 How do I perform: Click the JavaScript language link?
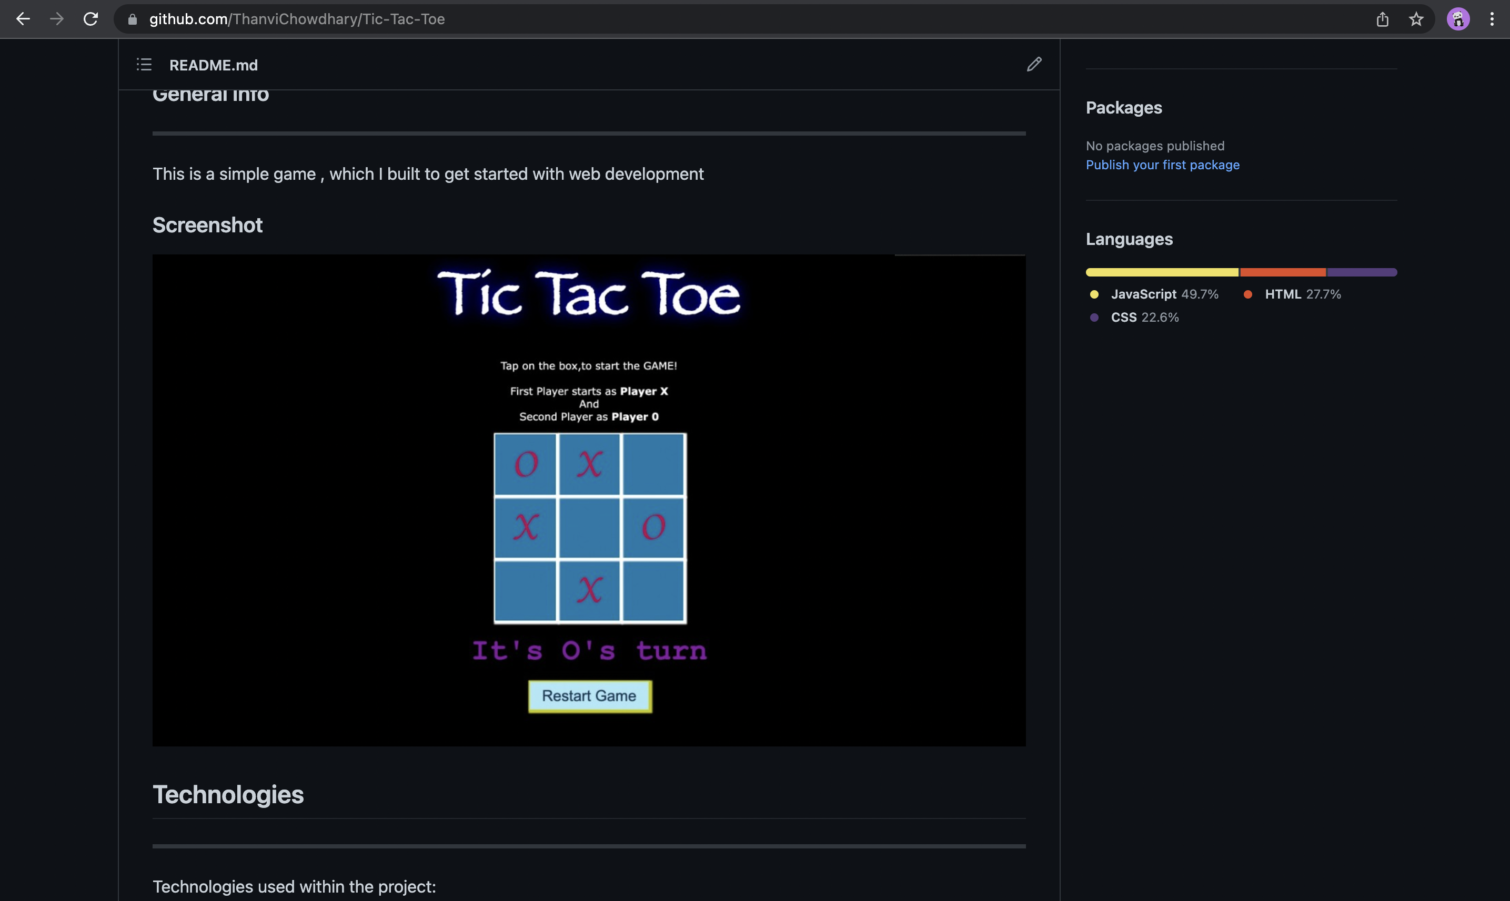[x=1143, y=294]
